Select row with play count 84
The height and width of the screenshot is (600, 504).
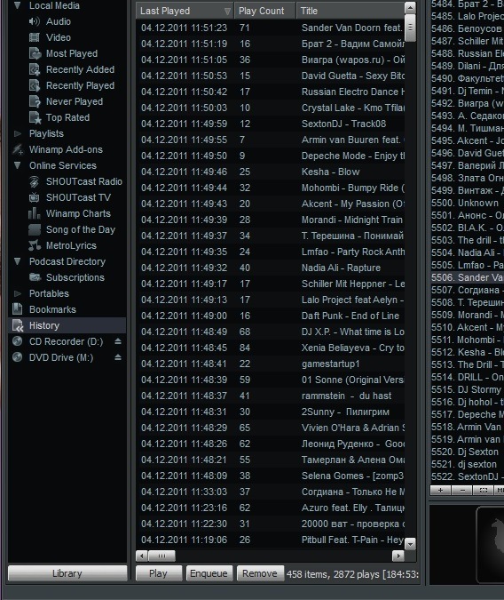pos(271,348)
